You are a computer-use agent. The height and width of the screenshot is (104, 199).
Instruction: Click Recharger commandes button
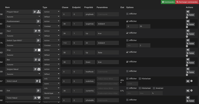tap(187, 2)
